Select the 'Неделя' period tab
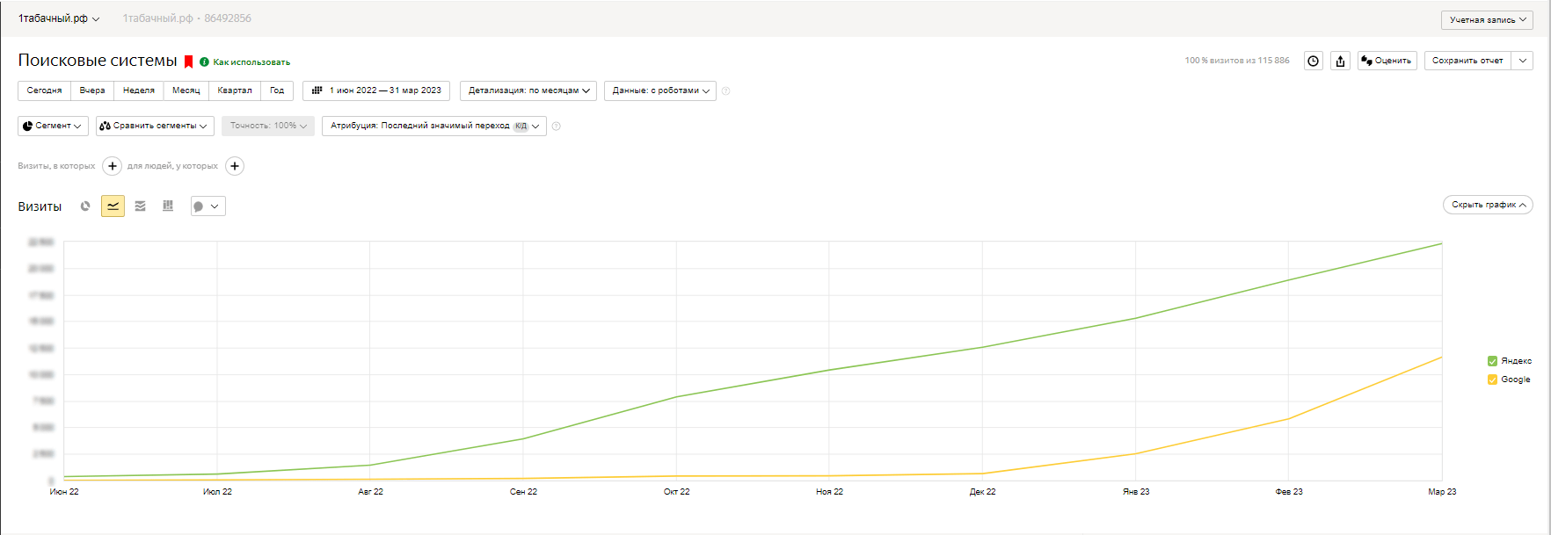This screenshot has height=535, width=1551. pyautogui.click(x=139, y=90)
